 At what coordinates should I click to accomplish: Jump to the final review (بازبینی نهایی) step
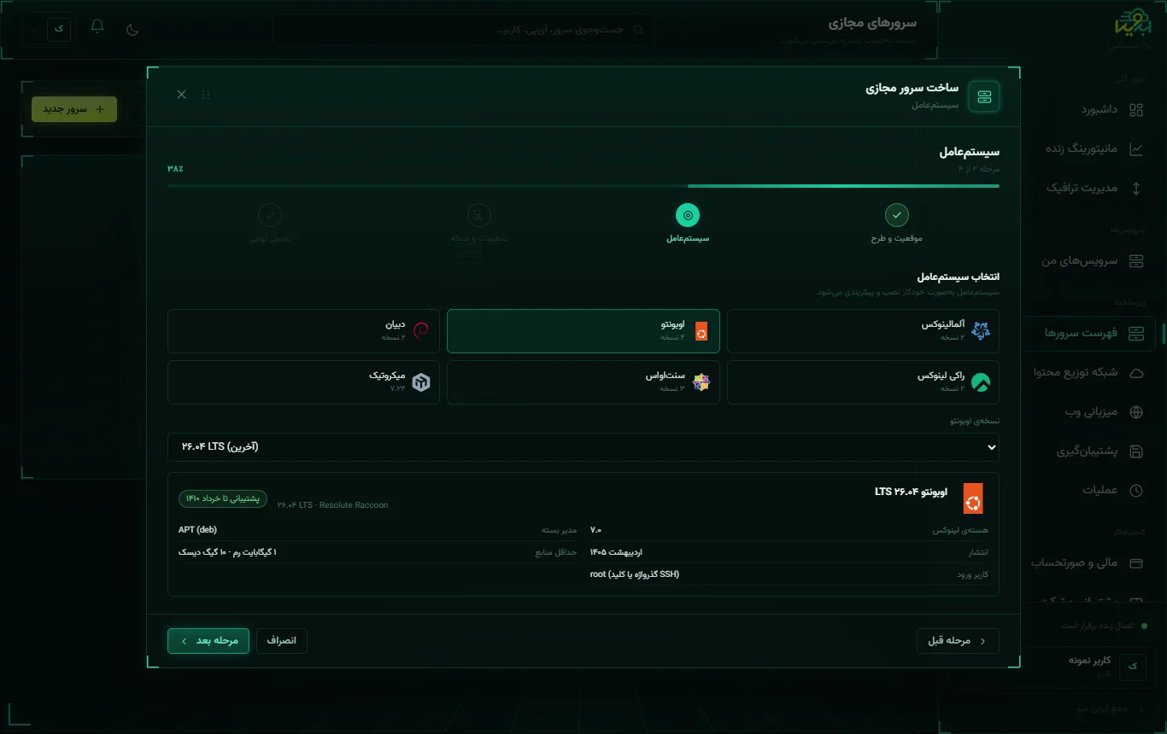point(270,224)
